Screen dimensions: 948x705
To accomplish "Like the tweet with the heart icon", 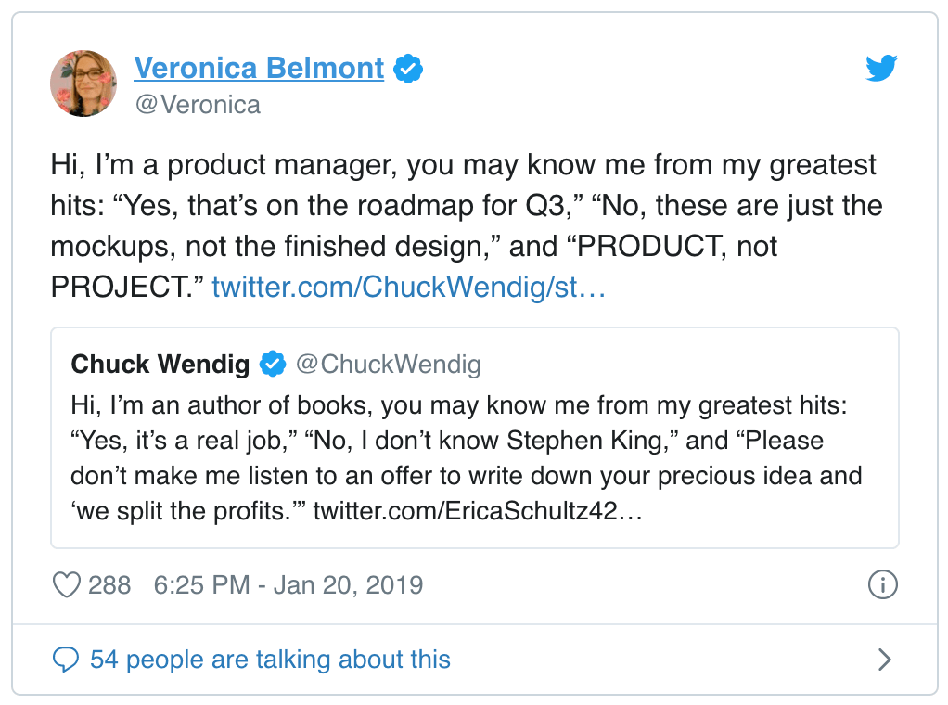I will coord(67,585).
